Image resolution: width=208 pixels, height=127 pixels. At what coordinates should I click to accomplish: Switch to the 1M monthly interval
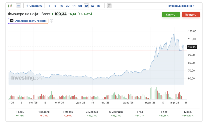pos(99,6)
